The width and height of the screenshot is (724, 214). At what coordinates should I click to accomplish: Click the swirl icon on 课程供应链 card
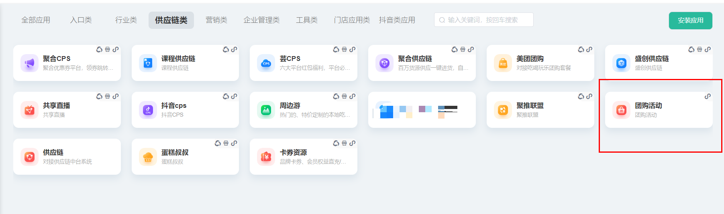226,50
